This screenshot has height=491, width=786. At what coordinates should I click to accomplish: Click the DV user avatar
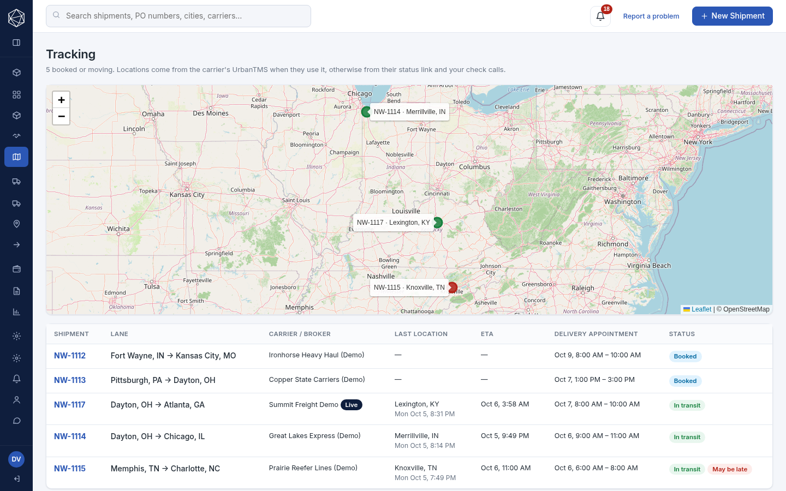(x=16, y=459)
